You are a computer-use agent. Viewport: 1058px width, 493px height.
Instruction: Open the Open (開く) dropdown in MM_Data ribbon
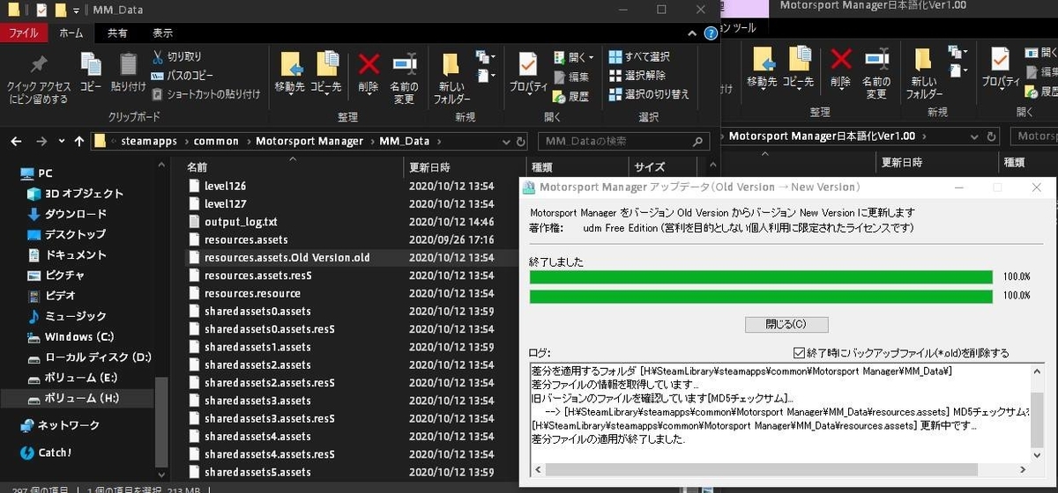[591, 57]
